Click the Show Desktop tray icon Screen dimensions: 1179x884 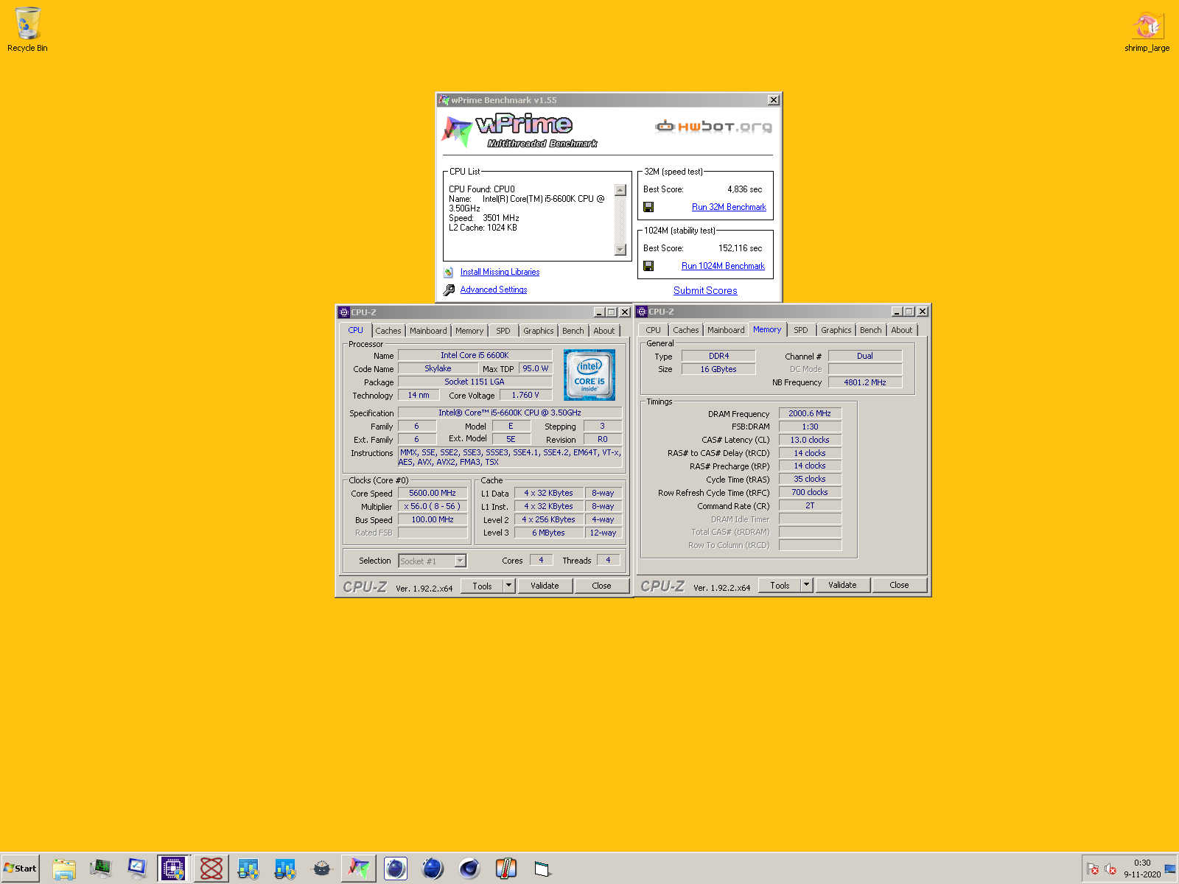(1170, 869)
